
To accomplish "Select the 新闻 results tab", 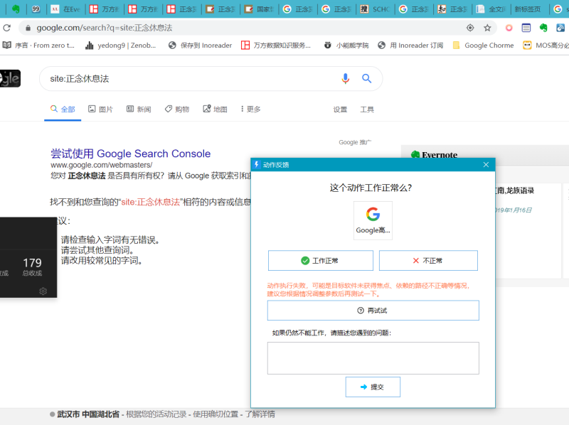I will [139, 109].
